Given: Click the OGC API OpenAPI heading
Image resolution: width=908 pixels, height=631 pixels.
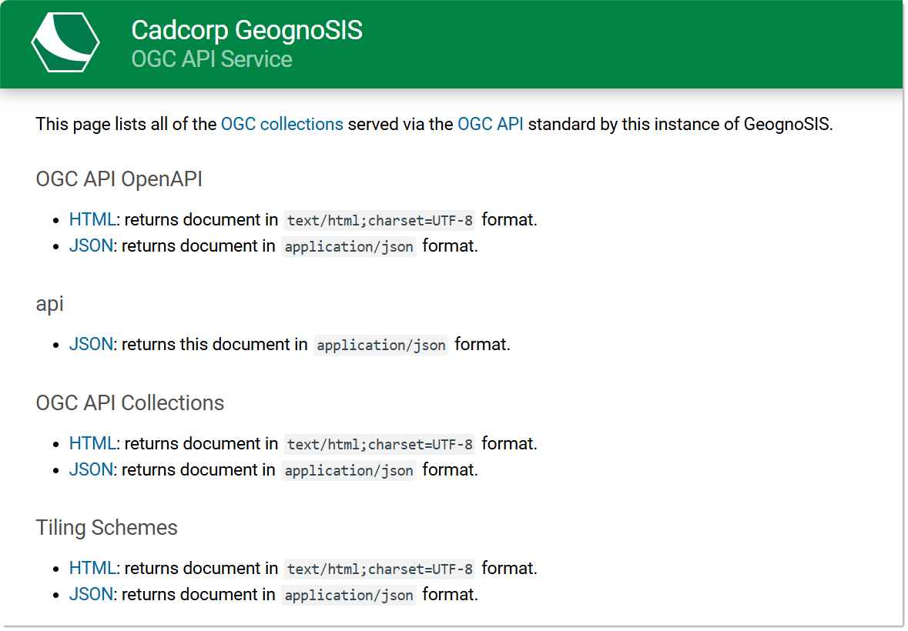Looking at the screenshot, I should [119, 179].
